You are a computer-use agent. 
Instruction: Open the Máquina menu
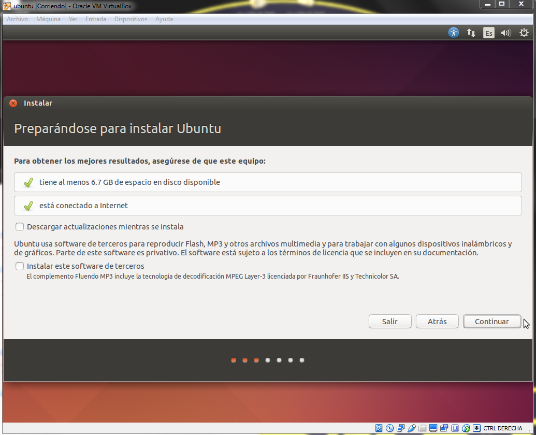pyautogui.click(x=48, y=19)
